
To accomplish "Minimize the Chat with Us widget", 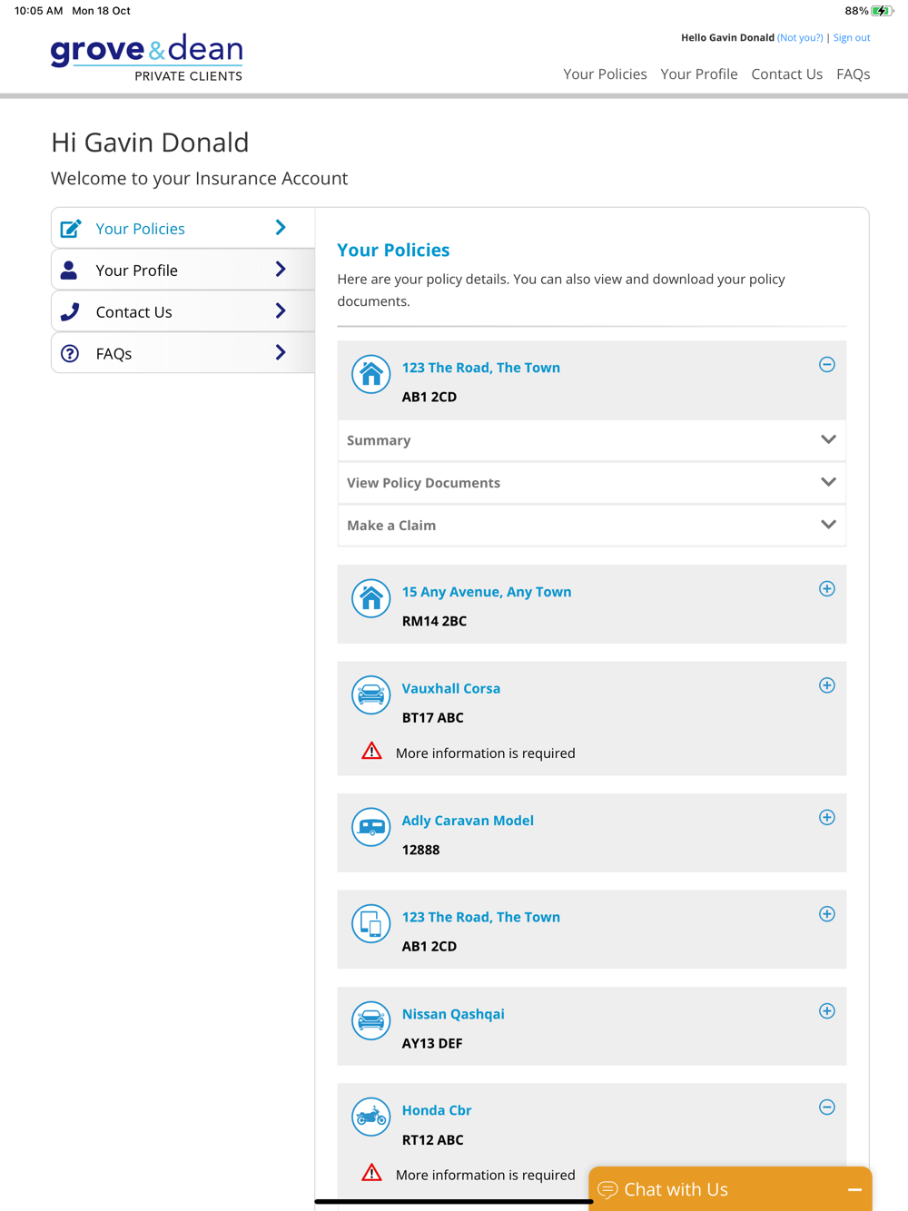I will [854, 1189].
